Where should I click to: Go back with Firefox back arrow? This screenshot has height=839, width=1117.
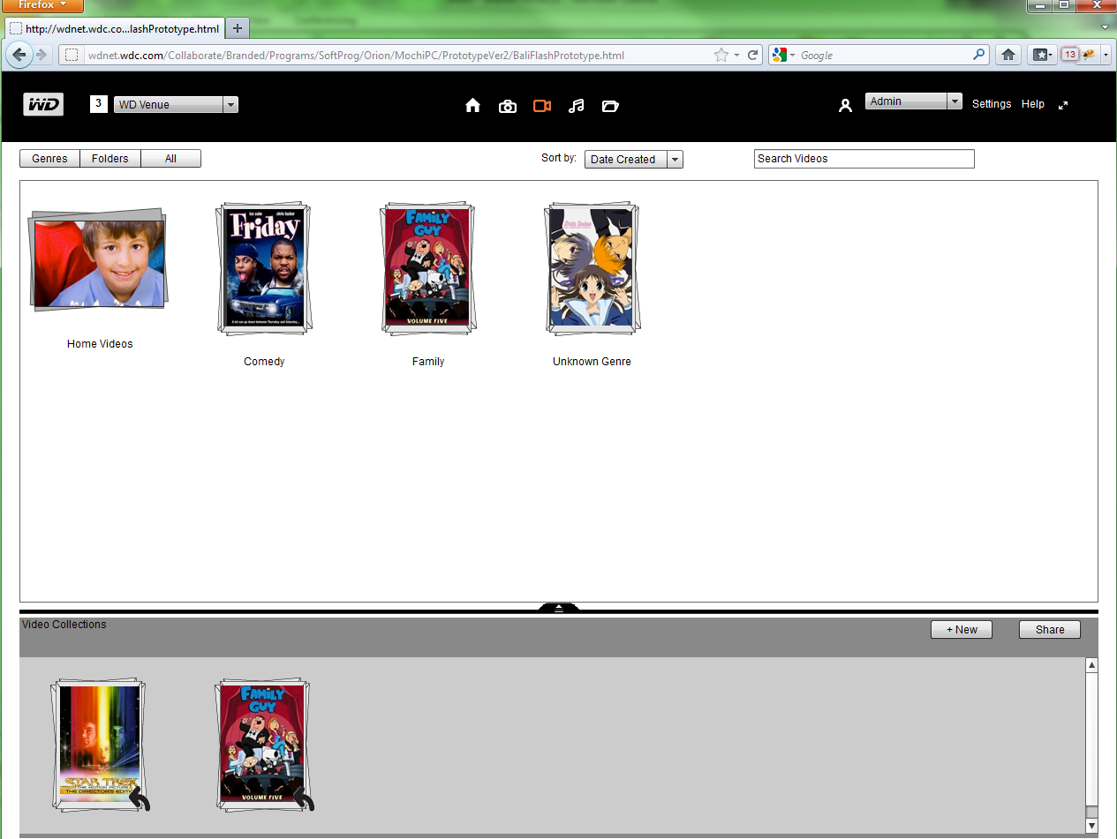point(20,55)
